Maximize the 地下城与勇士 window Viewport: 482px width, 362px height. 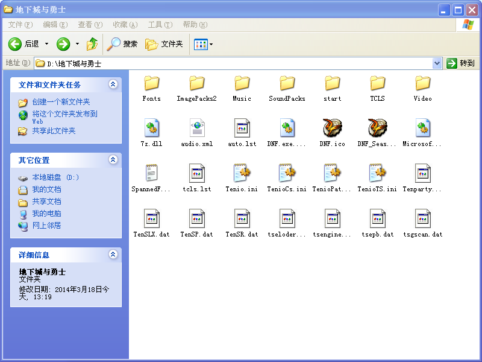(x=458, y=10)
